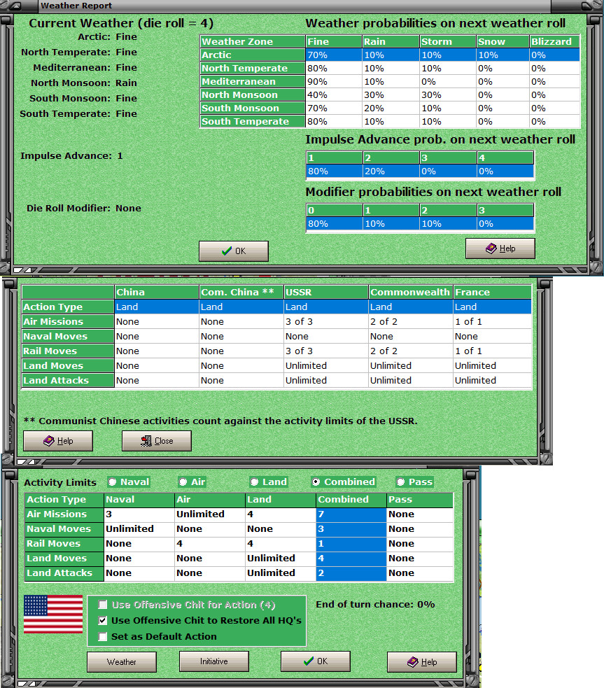Click the North Monsoon row header
The image size is (604, 688).
[x=253, y=94]
